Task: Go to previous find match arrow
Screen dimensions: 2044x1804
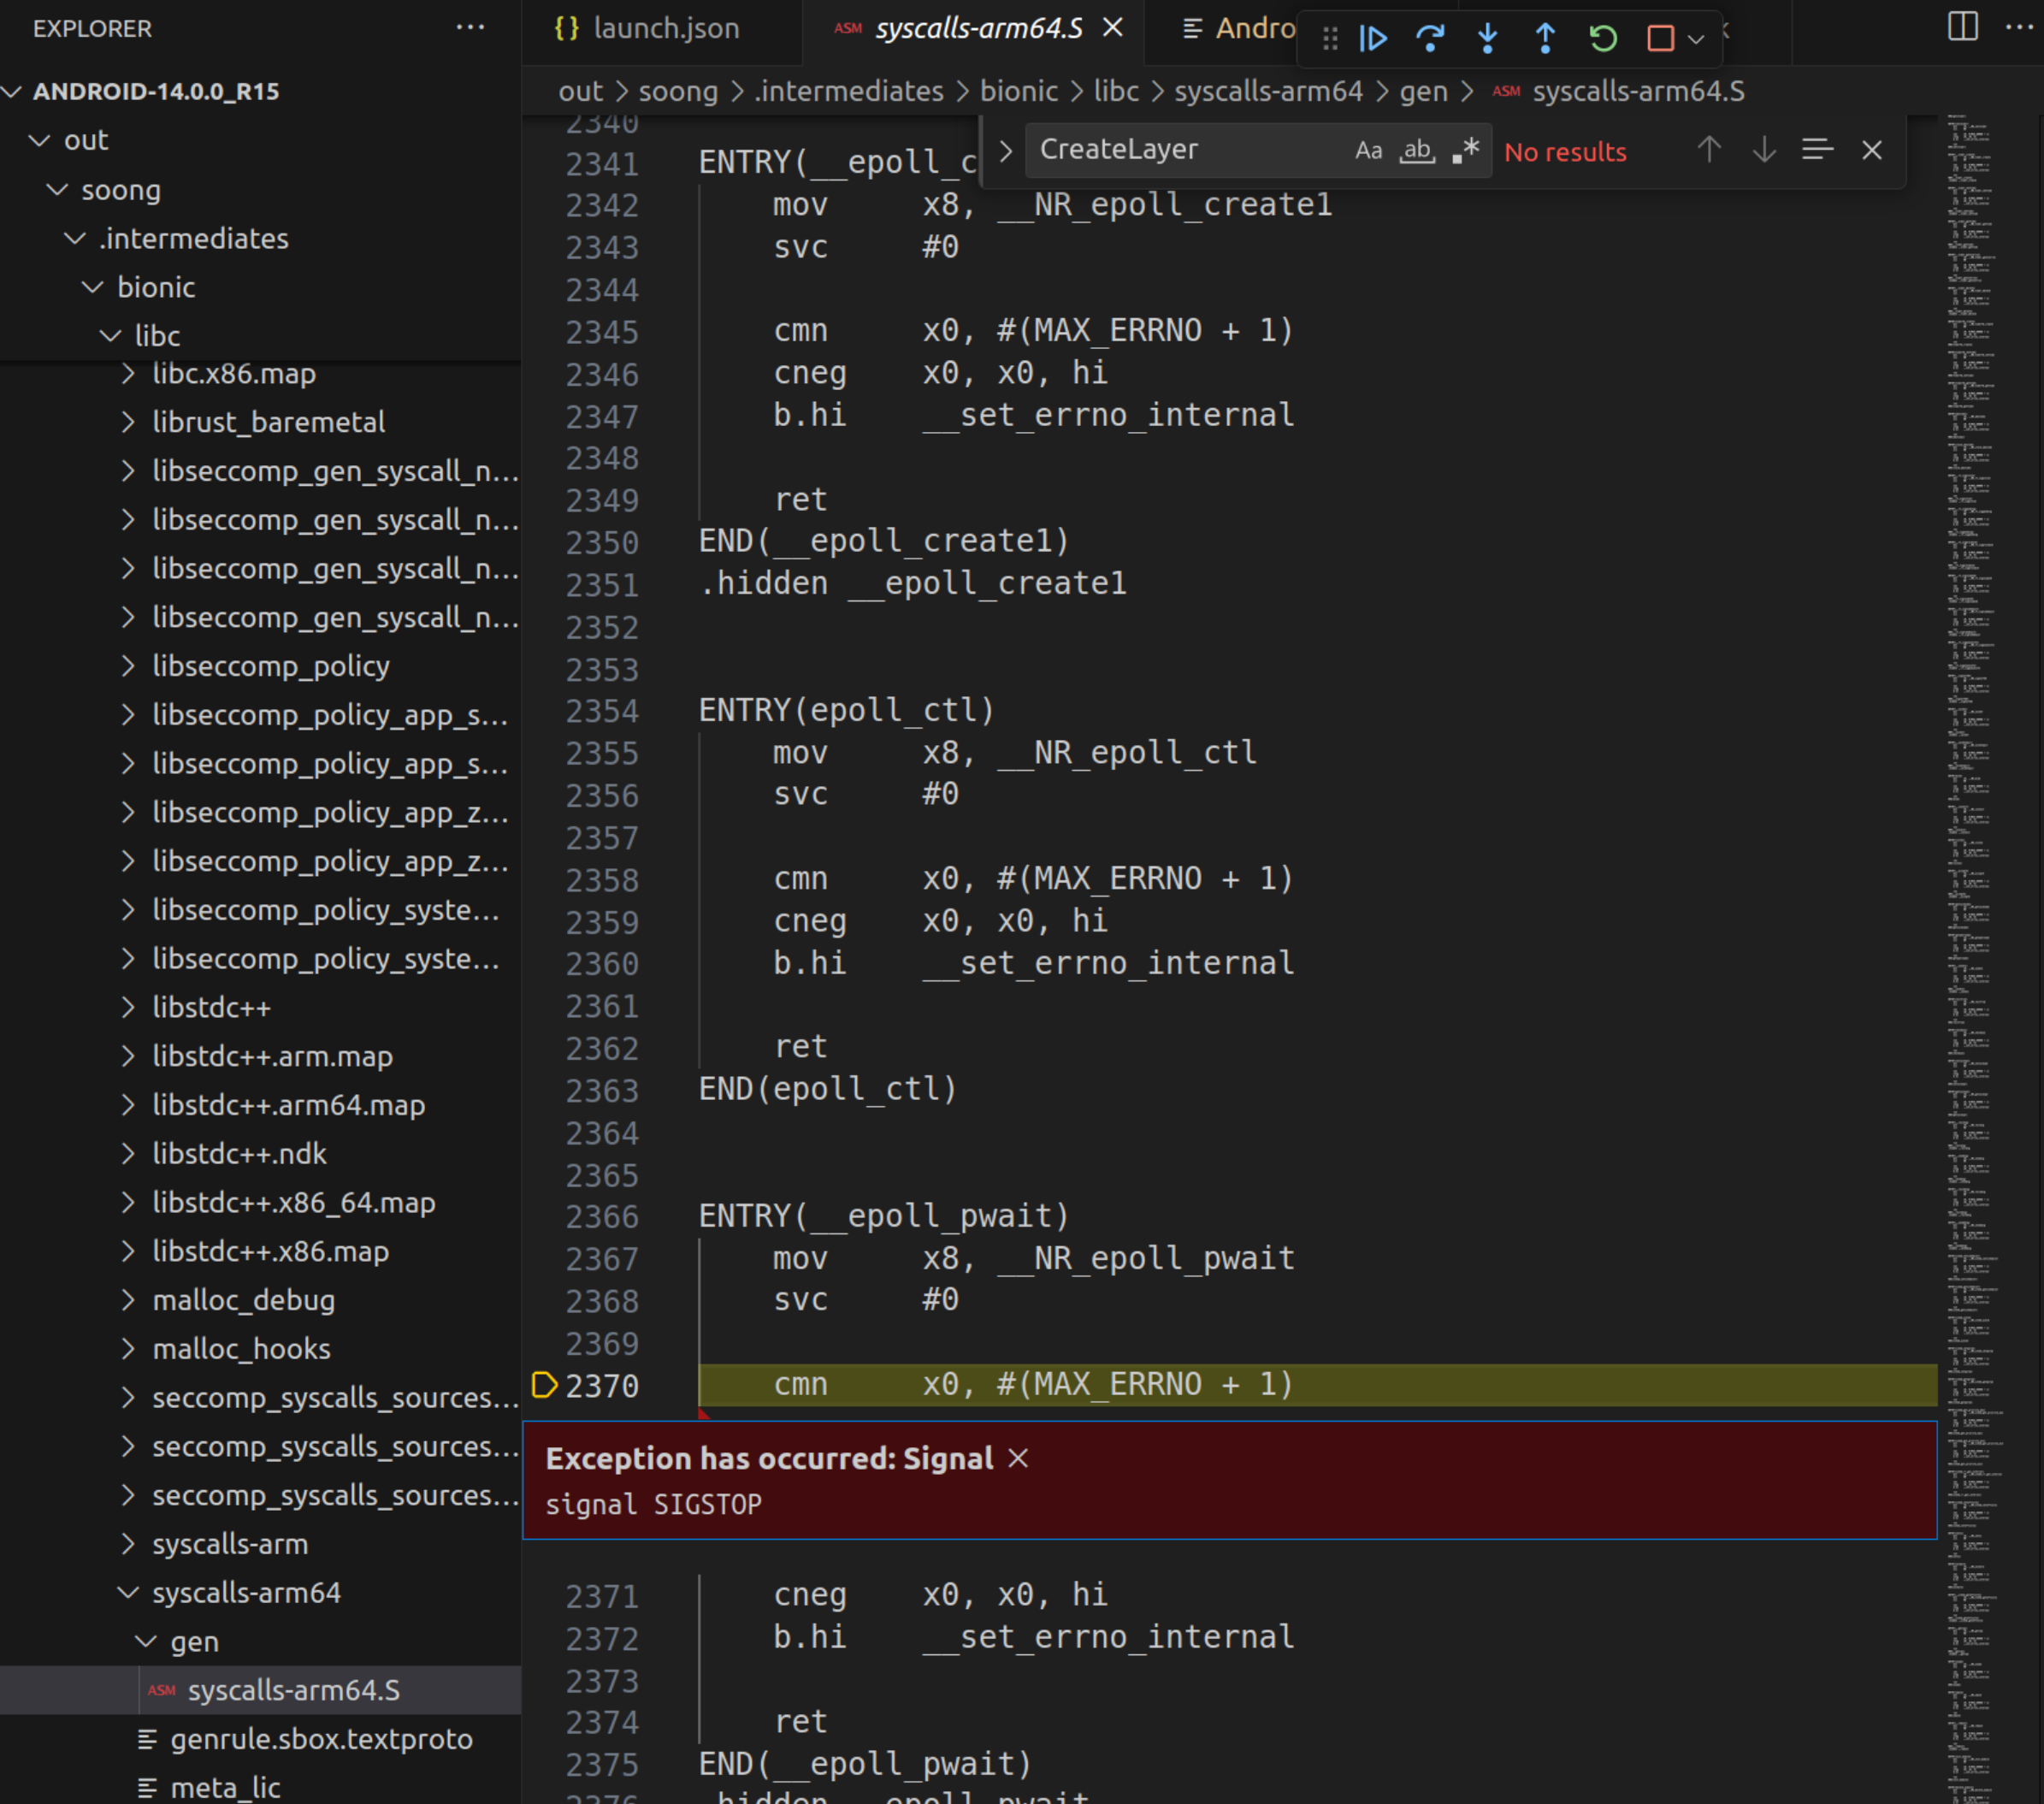Action: tap(1709, 150)
